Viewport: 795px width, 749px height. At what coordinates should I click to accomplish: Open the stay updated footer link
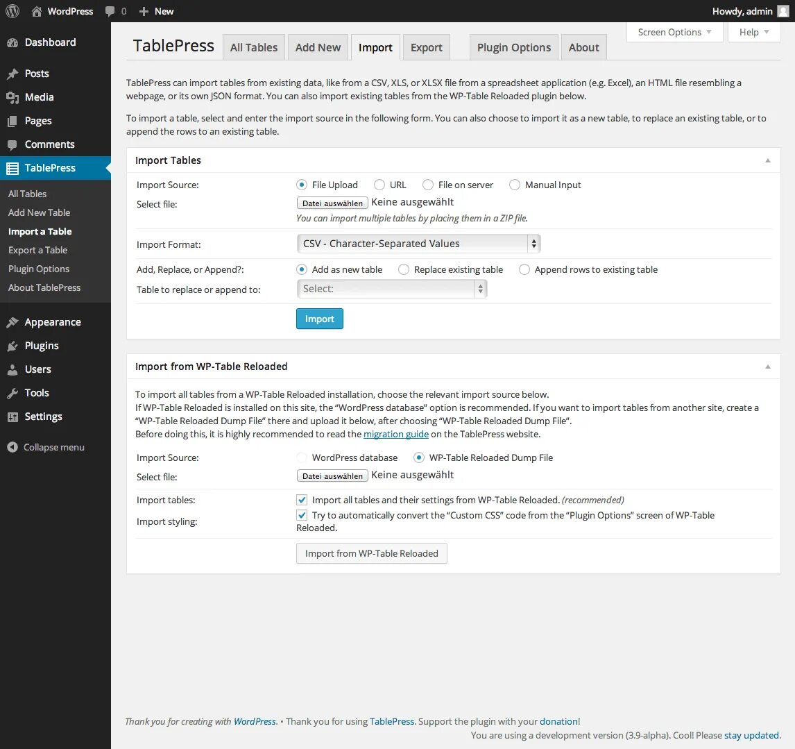click(751, 735)
